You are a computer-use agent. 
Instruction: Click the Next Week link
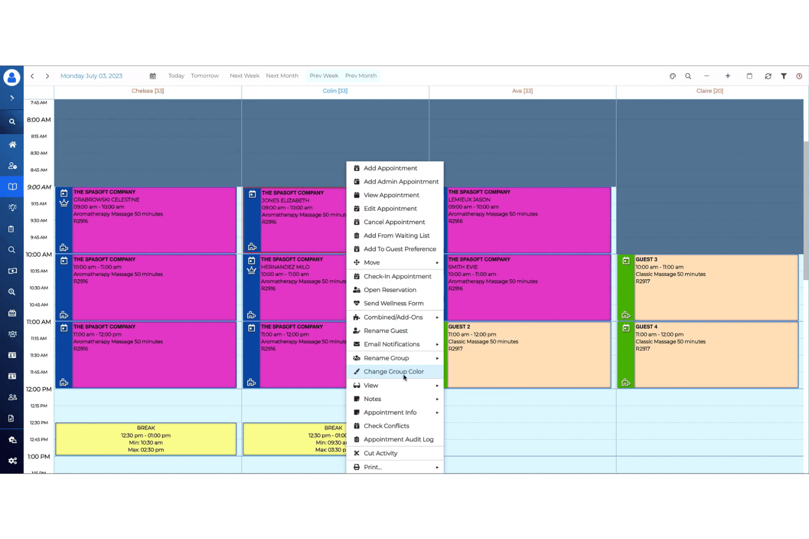244,76
